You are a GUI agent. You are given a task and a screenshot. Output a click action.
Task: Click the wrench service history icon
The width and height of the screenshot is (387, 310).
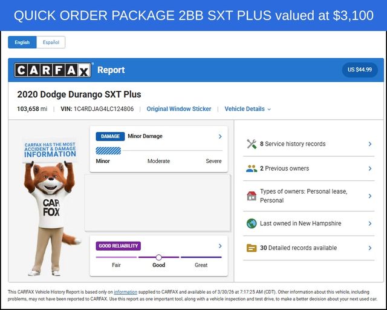click(252, 144)
